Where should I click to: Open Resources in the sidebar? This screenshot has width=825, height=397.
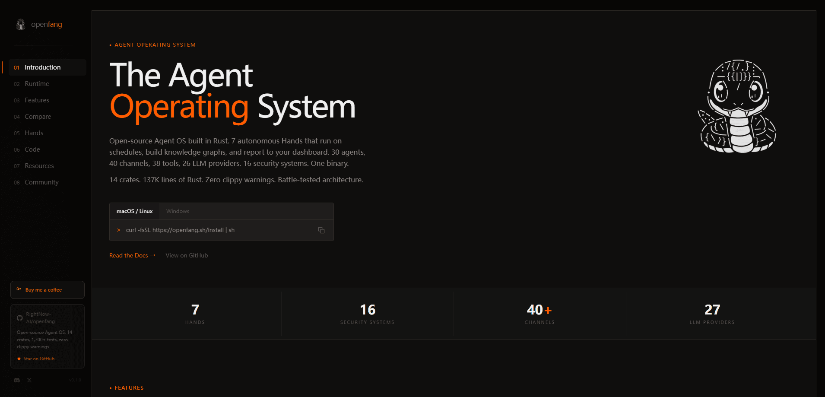pos(48,166)
